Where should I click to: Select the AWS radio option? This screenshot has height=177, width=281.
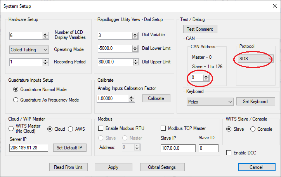[x=70, y=129]
